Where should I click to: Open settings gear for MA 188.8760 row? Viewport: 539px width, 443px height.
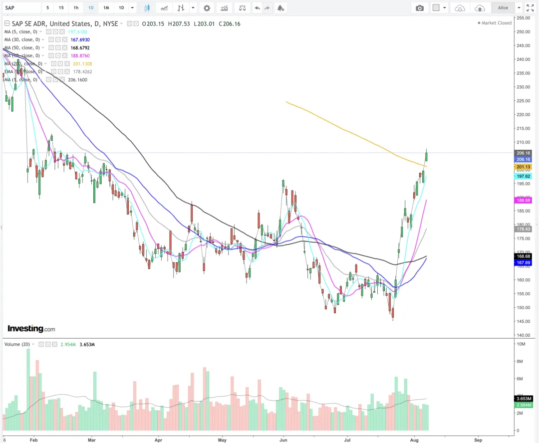58,56
